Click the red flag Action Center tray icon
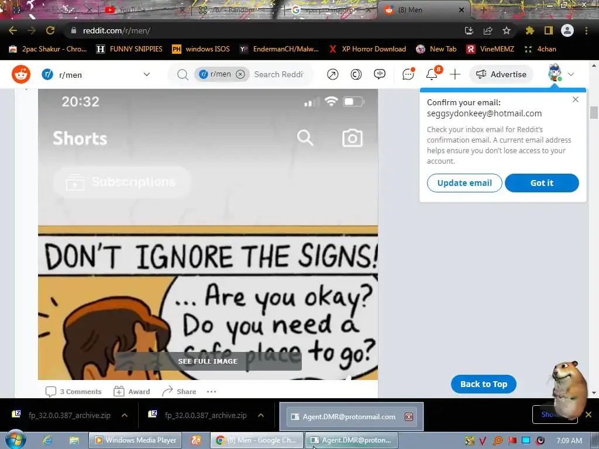This screenshot has width=599, height=449. coord(512,441)
